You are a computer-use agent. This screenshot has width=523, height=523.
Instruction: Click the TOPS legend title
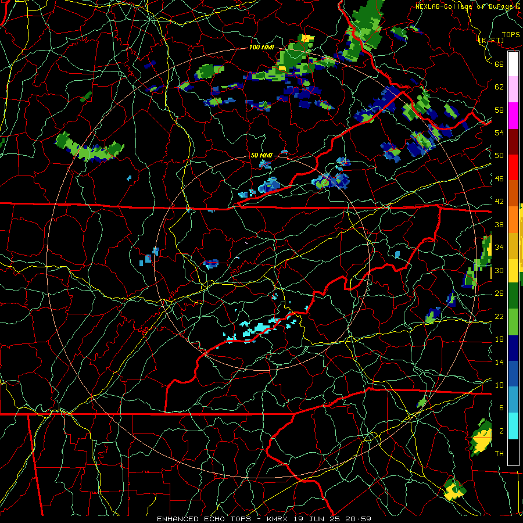[x=511, y=35]
